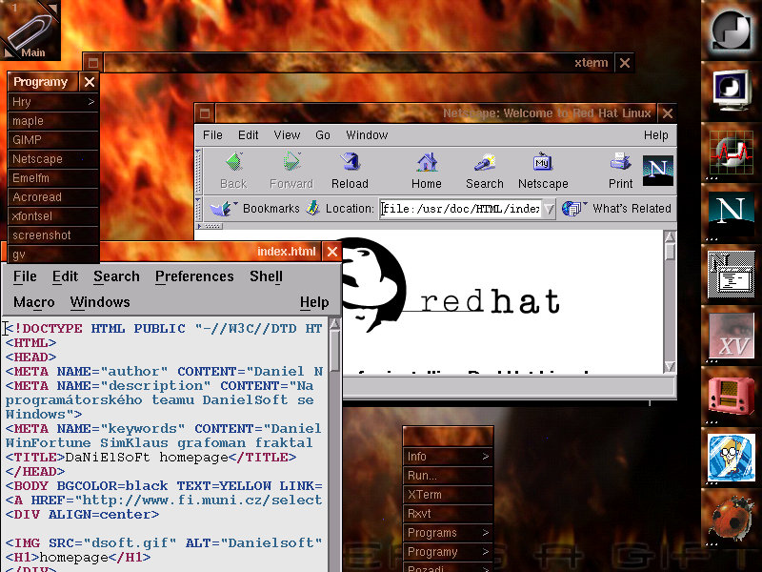Screen dimensions: 762x572
Task: Expand the collapsed personal toolbar tab
Action: click(210, 226)
